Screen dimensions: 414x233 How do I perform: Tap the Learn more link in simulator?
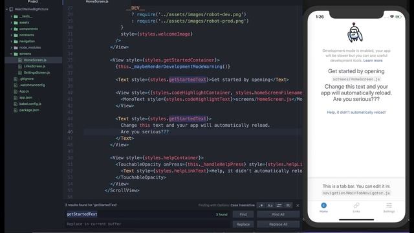click(373, 61)
